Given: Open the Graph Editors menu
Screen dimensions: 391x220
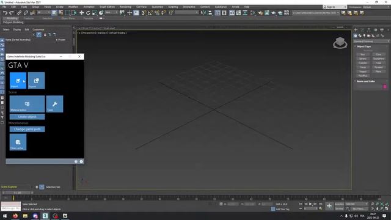Looking at the screenshot, I should click(x=108, y=7).
